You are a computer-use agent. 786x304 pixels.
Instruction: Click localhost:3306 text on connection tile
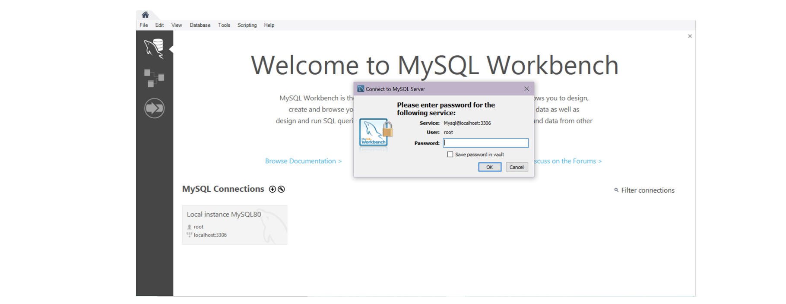click(x=210, y=235)
